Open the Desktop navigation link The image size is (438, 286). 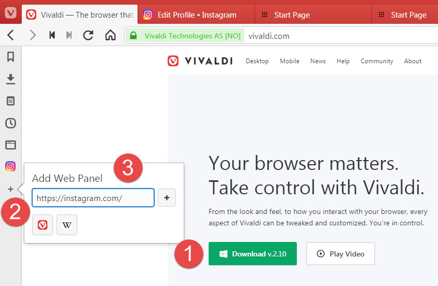point(257,61)
